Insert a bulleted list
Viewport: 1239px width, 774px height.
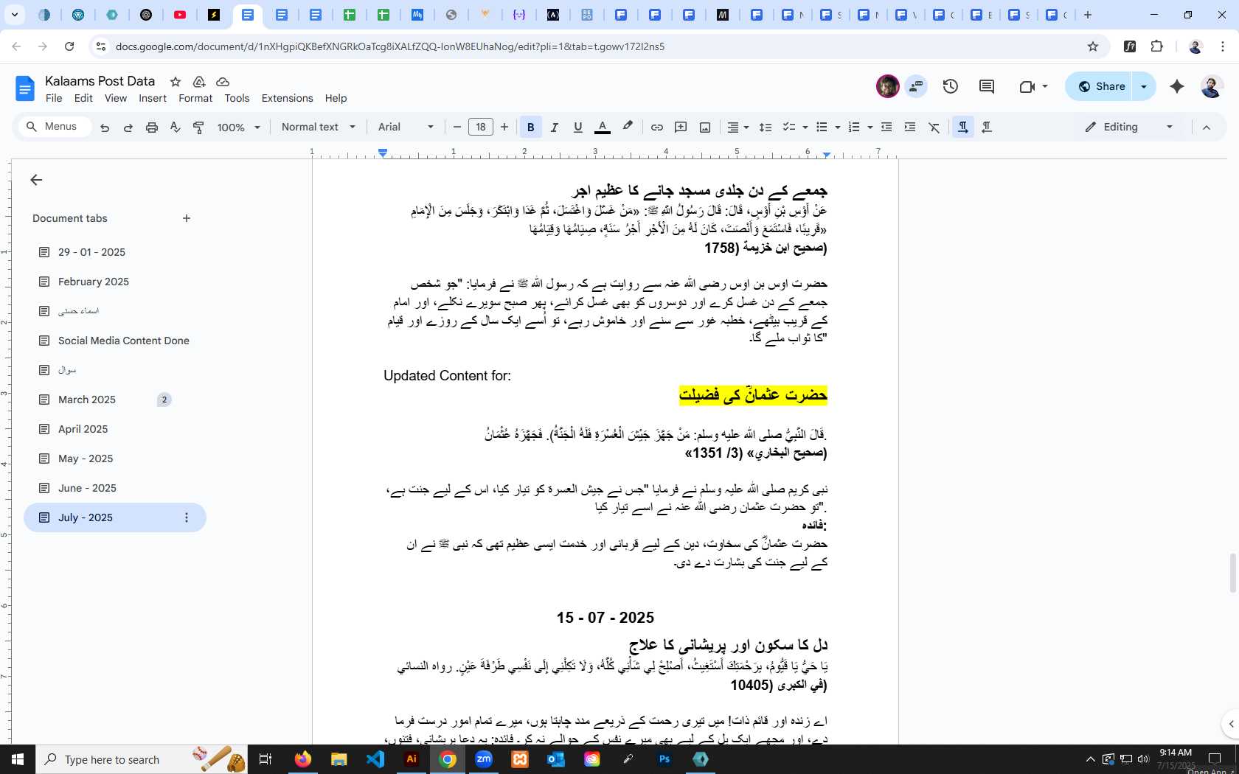822,128
